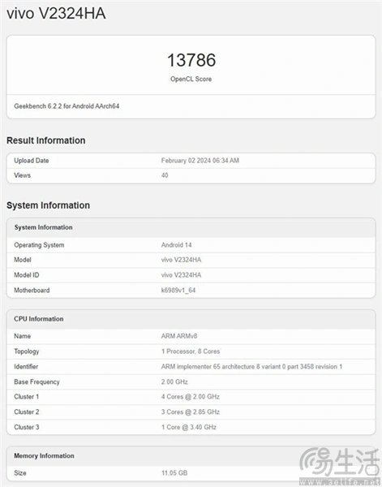Image resolution: width=382 pixels, height=487 pixels.
Task: Click the Views label
Action: 23,175
